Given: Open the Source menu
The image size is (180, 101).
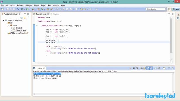Looking at the screenshot, I should tap(13, 6).
